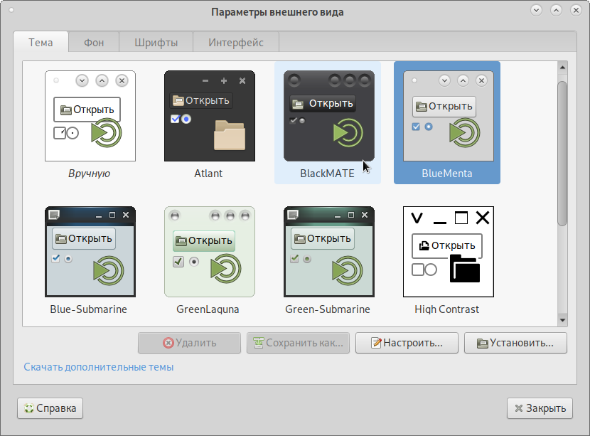Open the Шрифты tab
This screenshot has height=436, width=590.
coord(156,43)
